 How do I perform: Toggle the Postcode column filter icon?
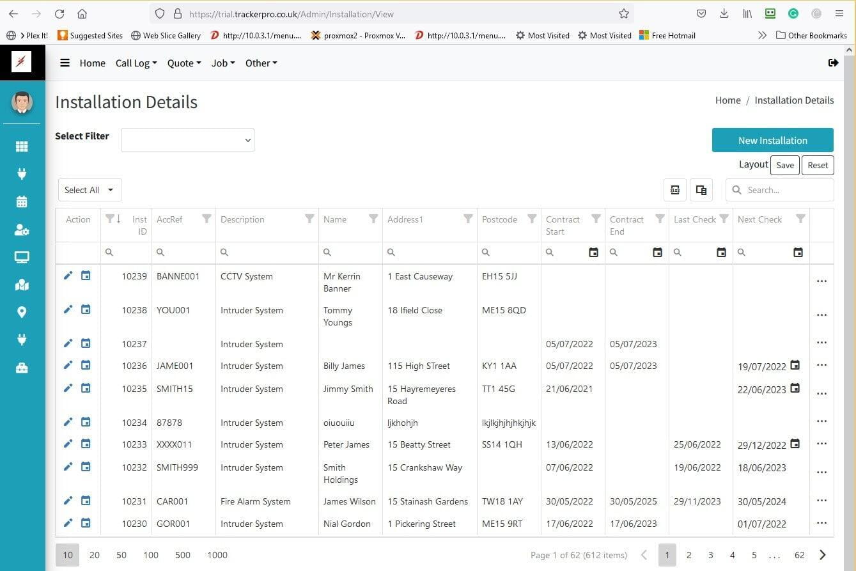pos(532,219)
